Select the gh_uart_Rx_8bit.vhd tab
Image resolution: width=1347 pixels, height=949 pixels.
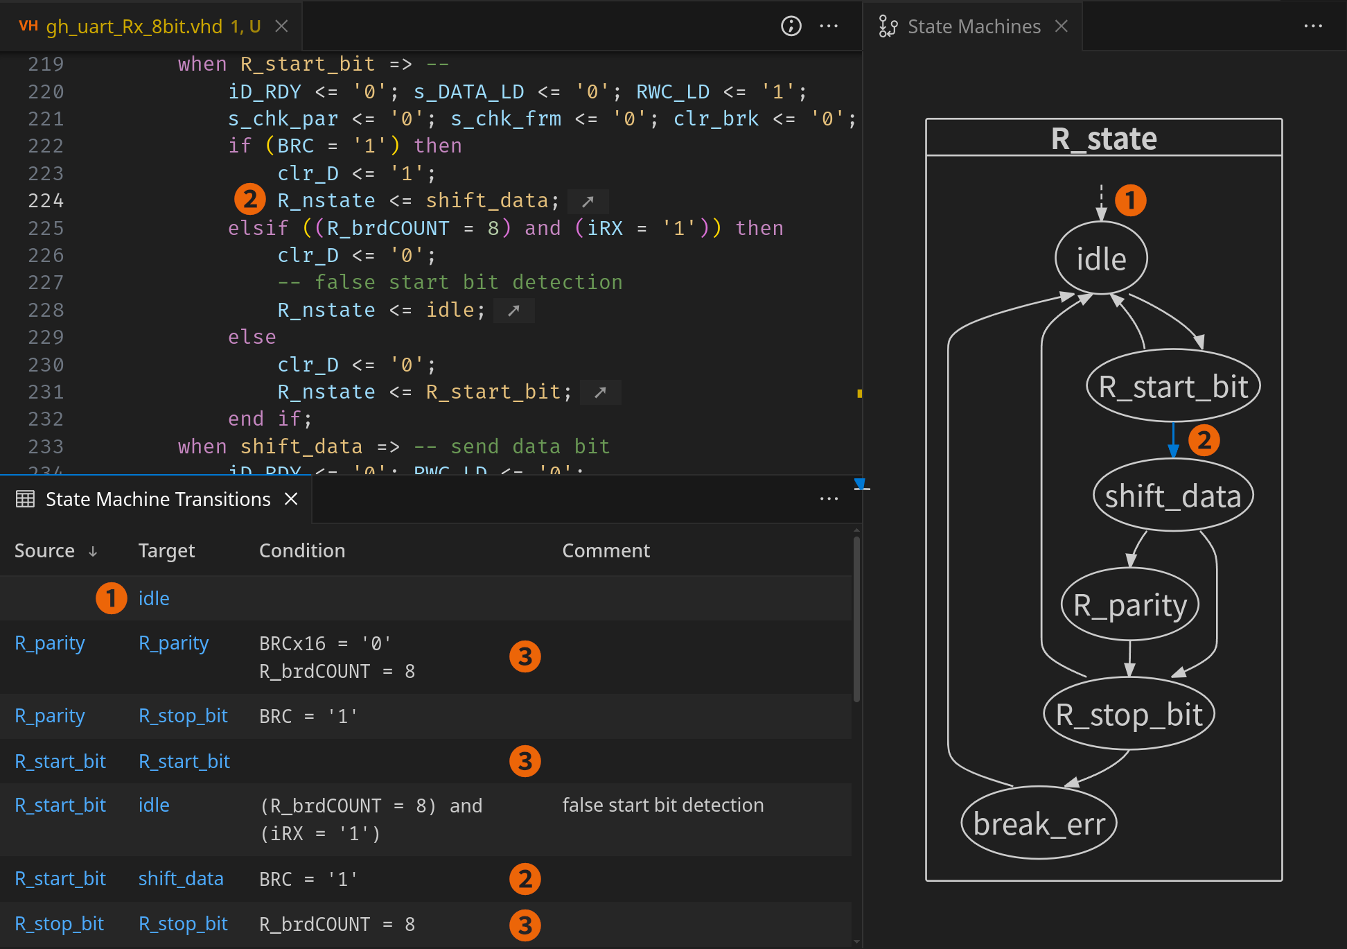coord(134,26)
